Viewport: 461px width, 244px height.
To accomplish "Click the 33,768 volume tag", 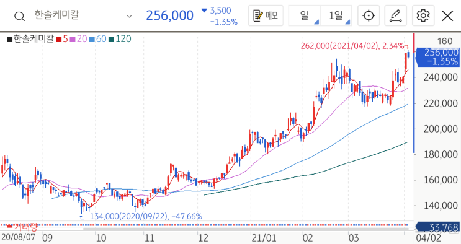I will point(438,227).
